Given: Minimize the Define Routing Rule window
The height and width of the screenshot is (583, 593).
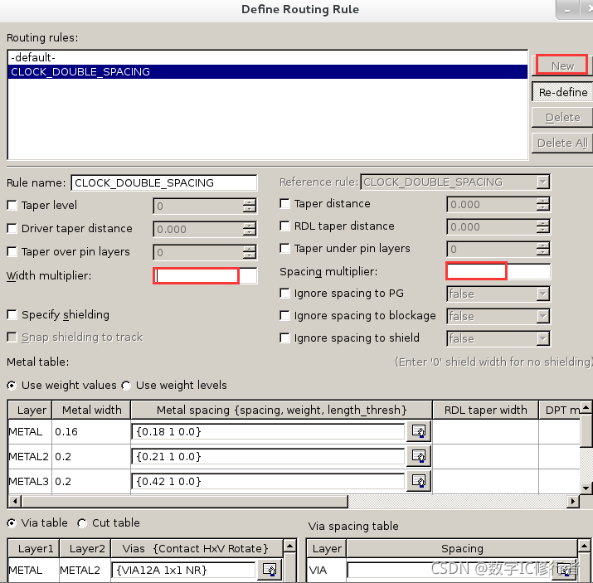Looking at the screenshot, I should pyautogui.click(x=567, y=10).
